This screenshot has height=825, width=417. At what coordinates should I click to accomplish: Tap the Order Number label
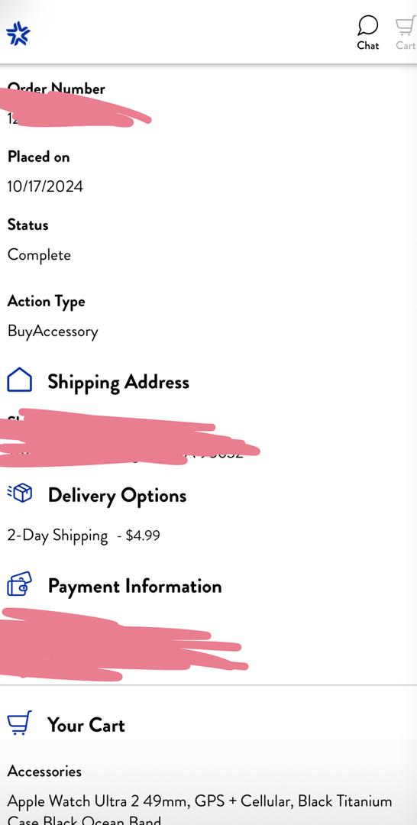coord(57,89)
